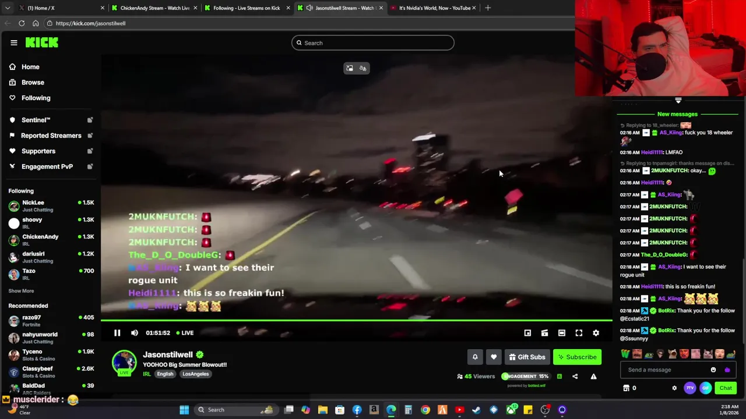Reload the page with refresh icon
This screenshot has width=746, height=419.
(x=22, y=23)
